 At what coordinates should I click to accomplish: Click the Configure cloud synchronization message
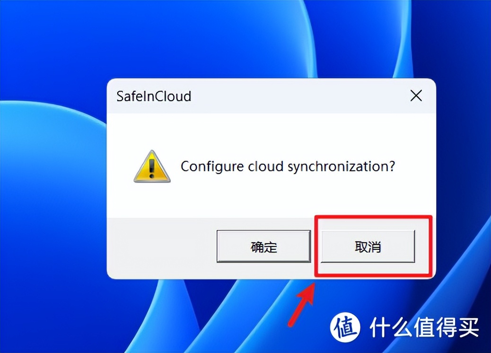pos(288,167)
